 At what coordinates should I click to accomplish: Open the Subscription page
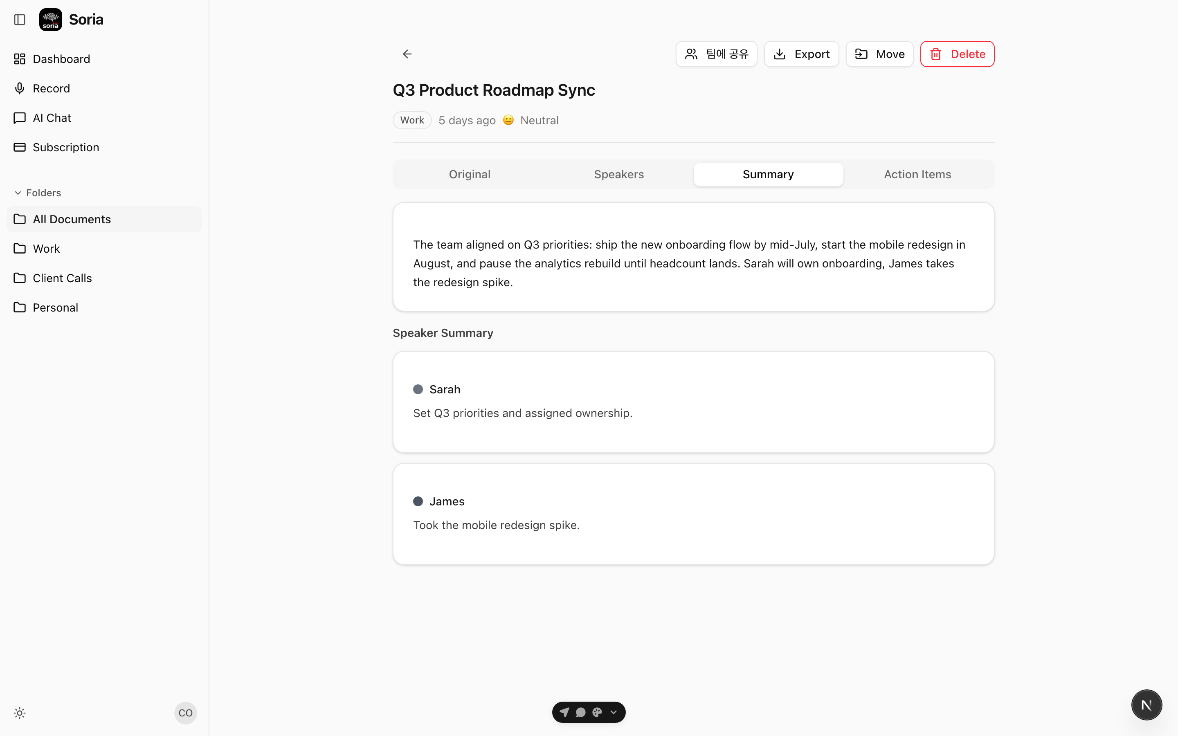point(104,147)
